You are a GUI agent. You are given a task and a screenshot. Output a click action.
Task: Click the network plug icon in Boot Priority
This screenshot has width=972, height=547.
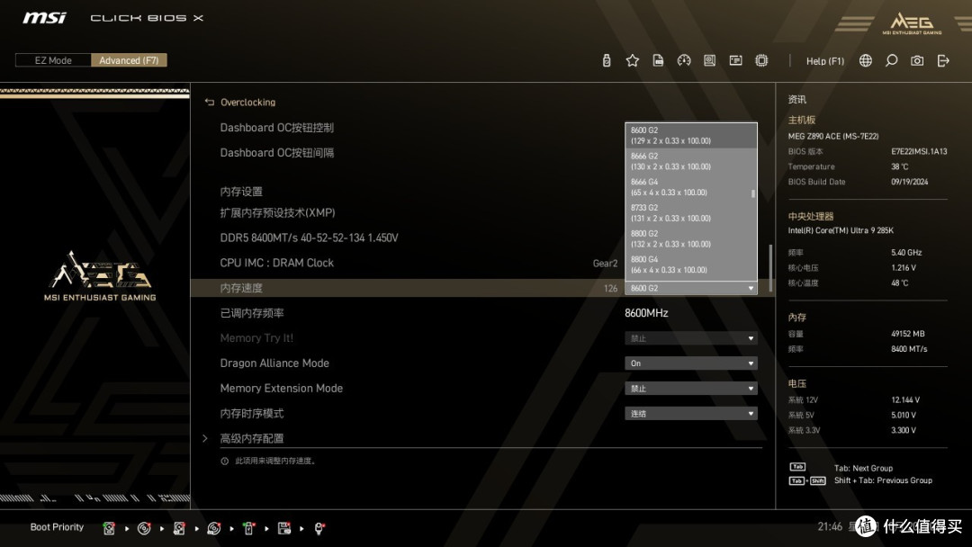[x=319, y=528]
